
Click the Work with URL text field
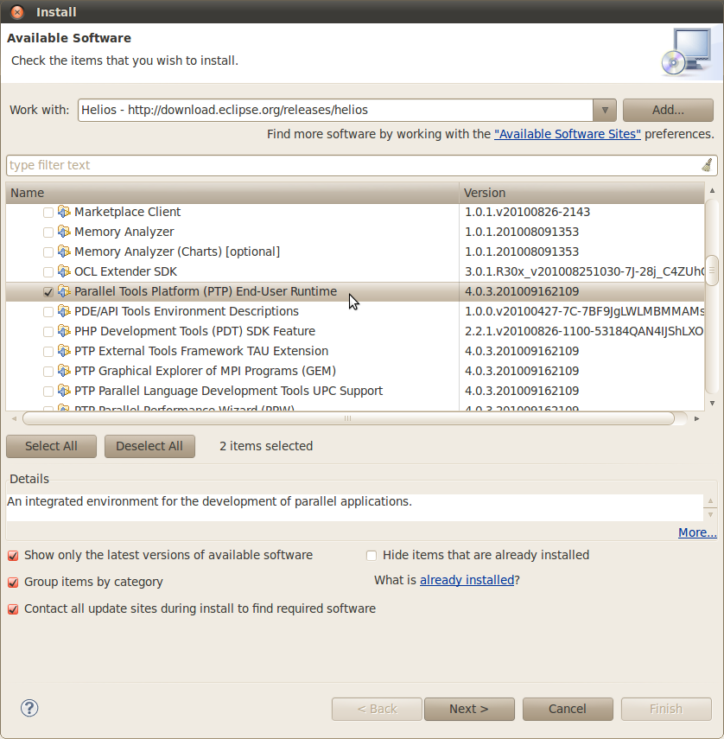click(x=335, y=111)
